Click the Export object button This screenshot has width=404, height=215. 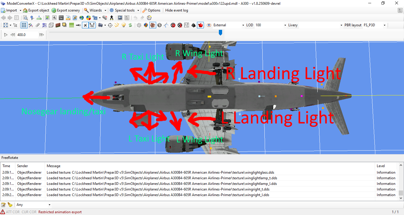click(x=36, y=10)
